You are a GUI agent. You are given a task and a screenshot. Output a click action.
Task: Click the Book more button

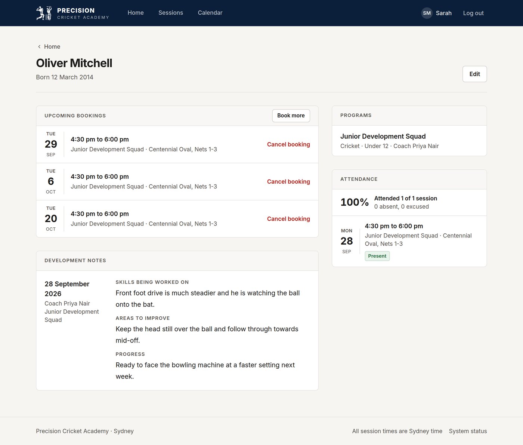click(x=291, y=116)
